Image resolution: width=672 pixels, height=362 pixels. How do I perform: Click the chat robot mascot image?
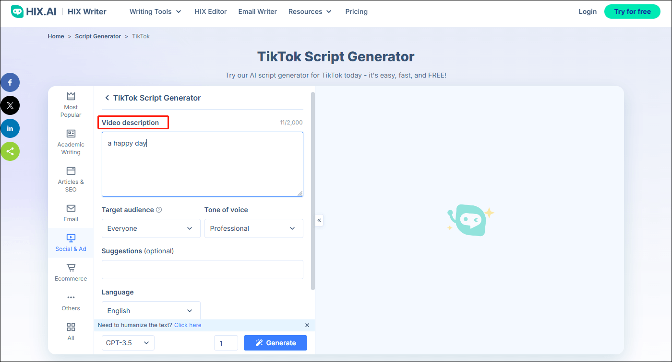tap(470, 220)
